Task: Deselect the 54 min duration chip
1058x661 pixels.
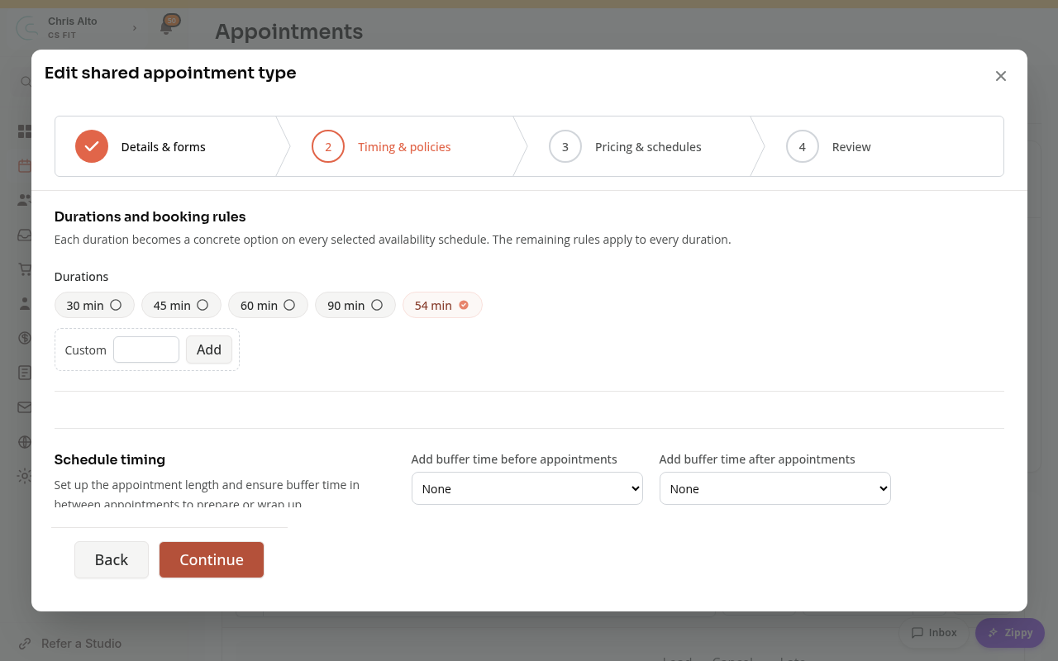Action: (x=442, y=305)
